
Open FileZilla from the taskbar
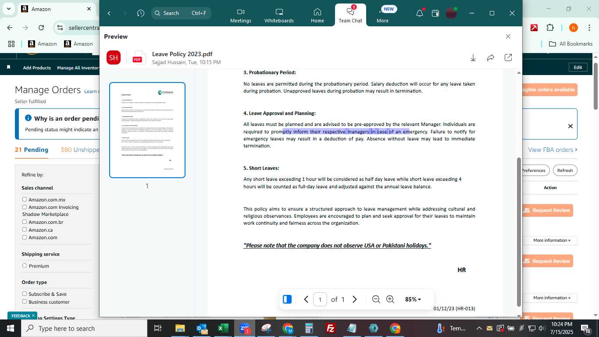click(331, 328)
